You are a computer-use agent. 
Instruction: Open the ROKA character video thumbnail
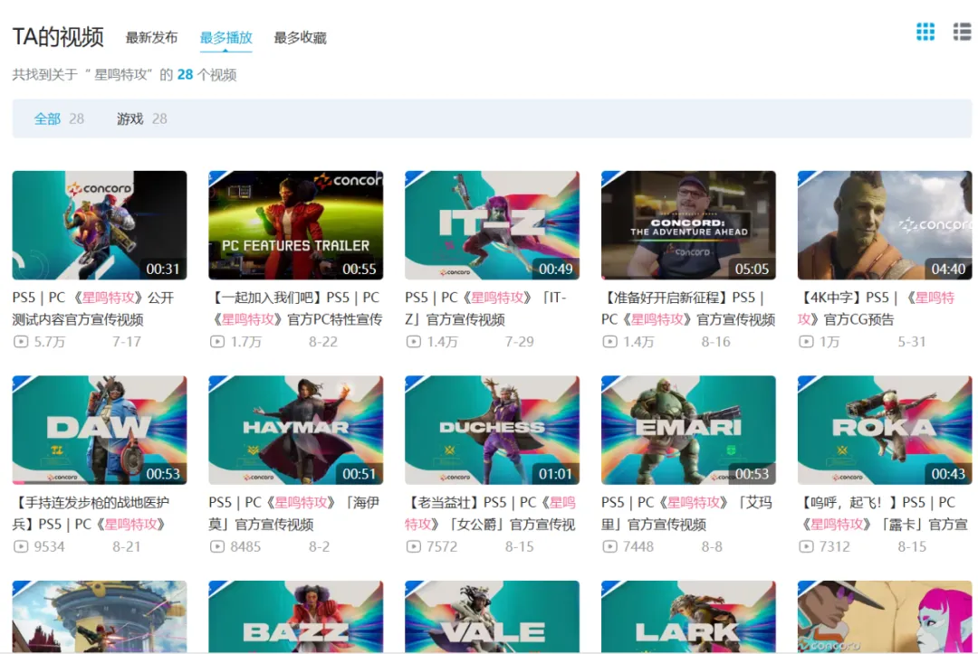pyautogui.click(x=885, y=430)
